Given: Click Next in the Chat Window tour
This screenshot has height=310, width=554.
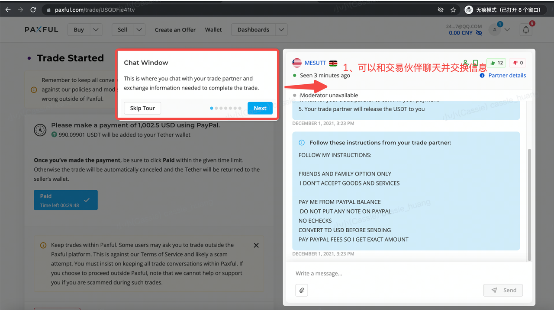Looking at the screenshot, I should pos(260,108).
